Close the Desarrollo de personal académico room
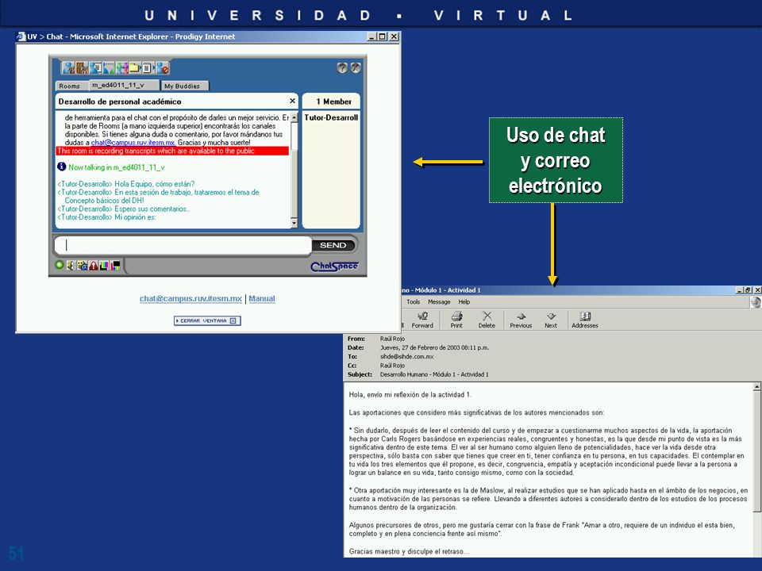The width and height of the screenshot is (762, 571). (x=292, y=101)
